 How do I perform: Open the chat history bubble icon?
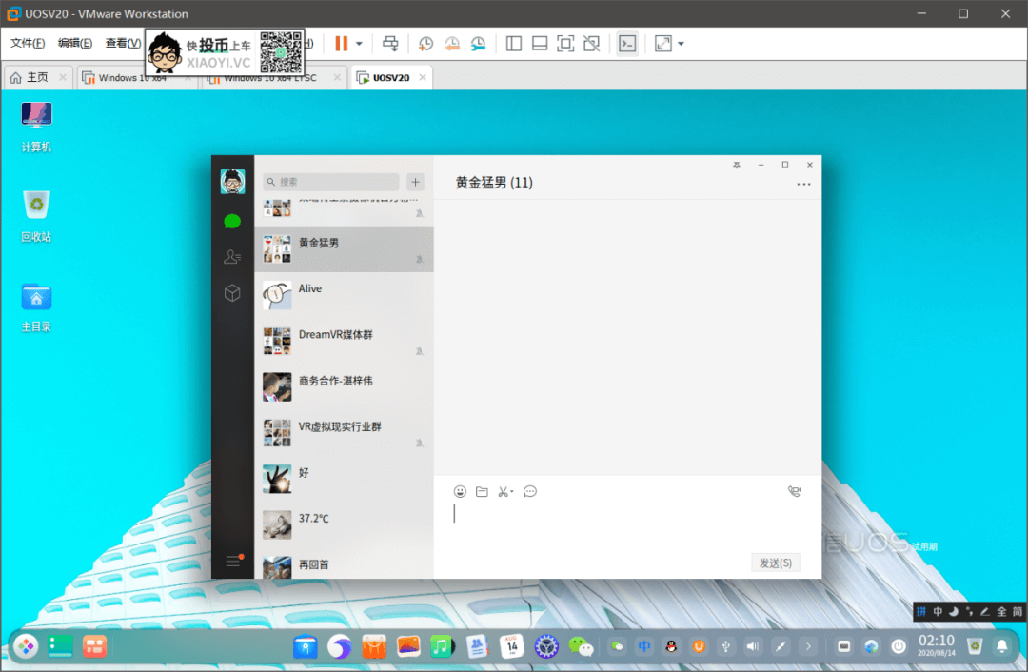point(530,492)
